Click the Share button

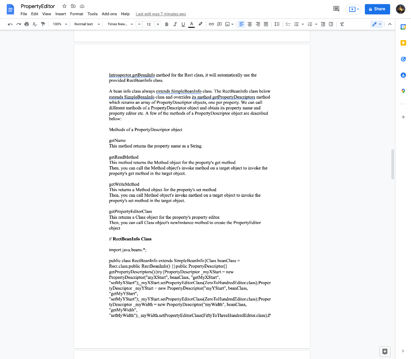click(377, 9)
